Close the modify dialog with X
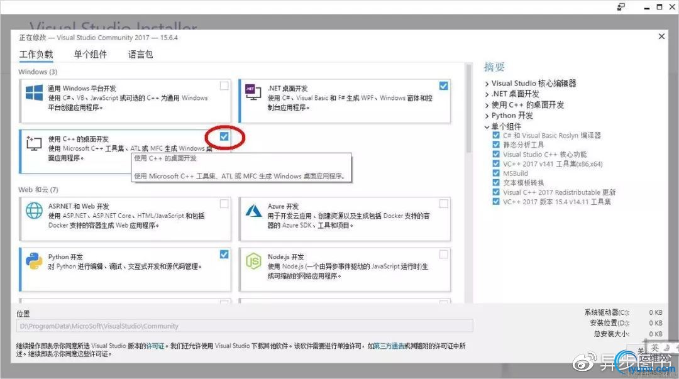 coord(661,36)
